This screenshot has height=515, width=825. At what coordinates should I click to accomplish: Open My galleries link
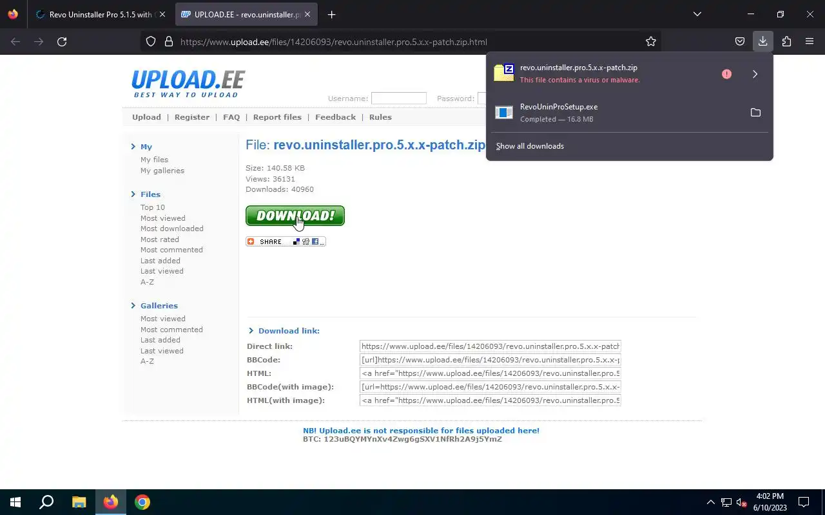pos(162,171)
